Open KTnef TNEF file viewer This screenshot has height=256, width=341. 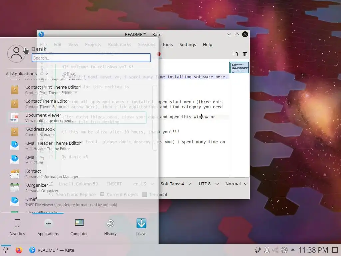(x=77, y=202)
